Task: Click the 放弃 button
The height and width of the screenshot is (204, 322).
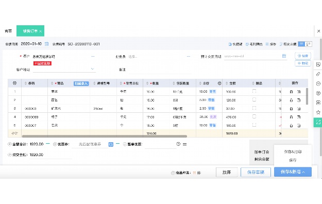Action: pos(227,172)
